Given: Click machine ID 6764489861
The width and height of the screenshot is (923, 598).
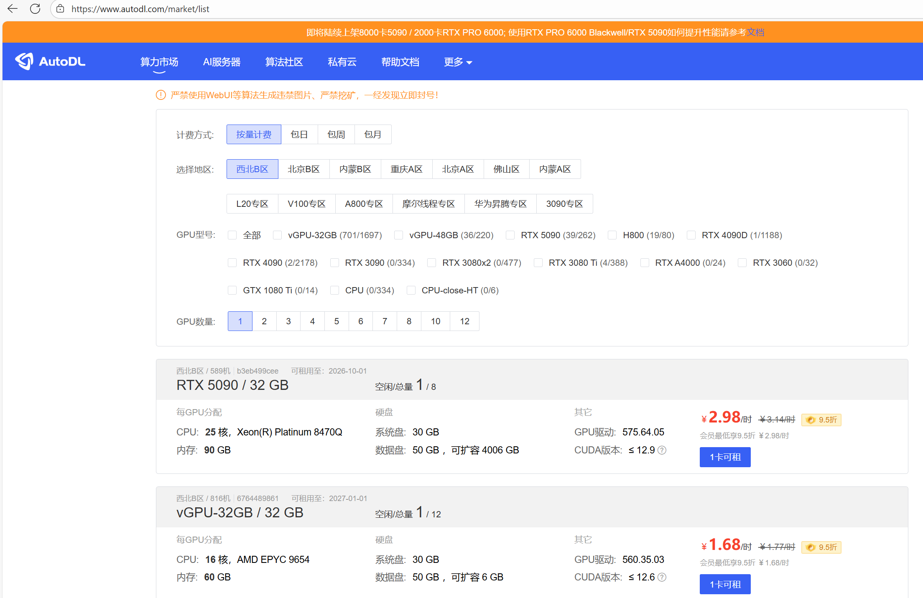Looking at the screenshot, I should 258,499.
